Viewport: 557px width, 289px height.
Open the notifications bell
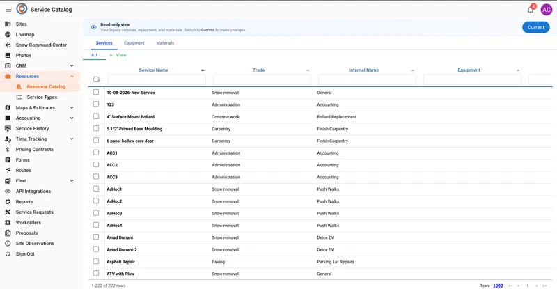click(x=531, y=10)
